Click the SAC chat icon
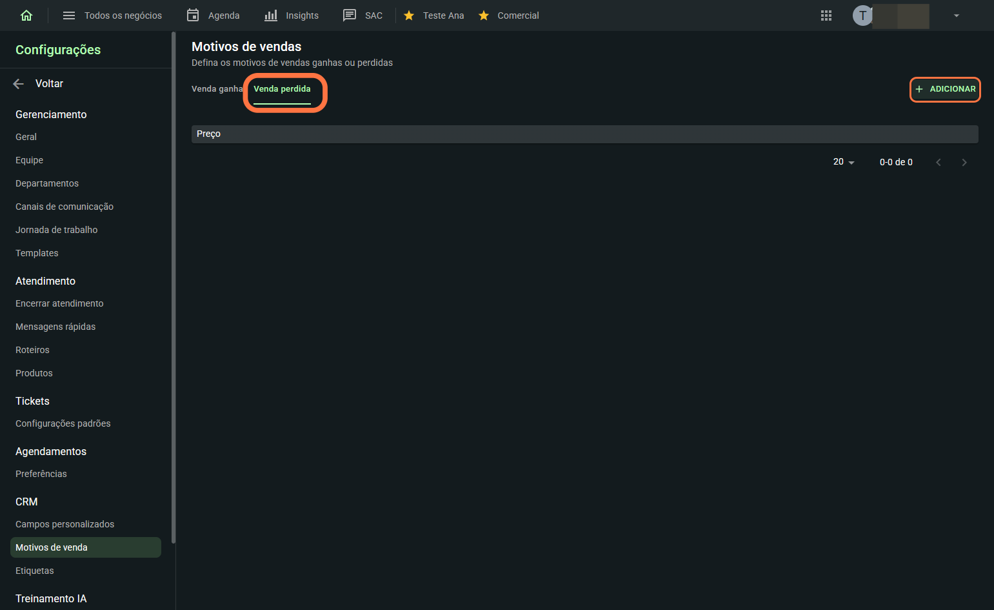This screenshot has width=994, height=610. coord(350,15)
